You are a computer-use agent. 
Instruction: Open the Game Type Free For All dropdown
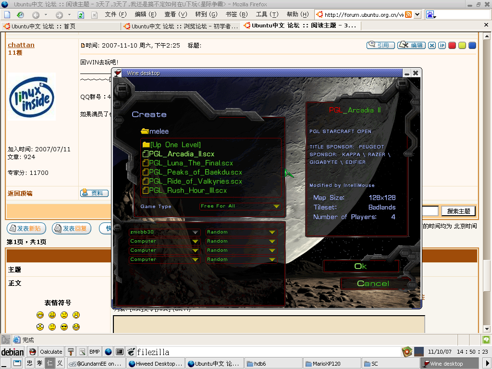(240, 206)
